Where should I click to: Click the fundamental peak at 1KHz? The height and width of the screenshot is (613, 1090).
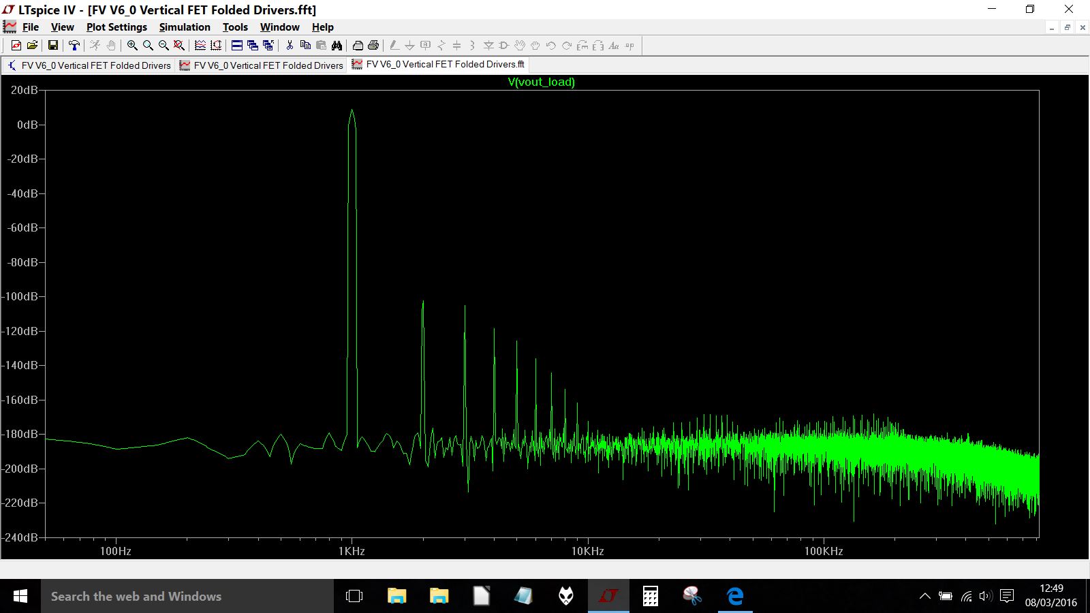(x=352, y=112)
